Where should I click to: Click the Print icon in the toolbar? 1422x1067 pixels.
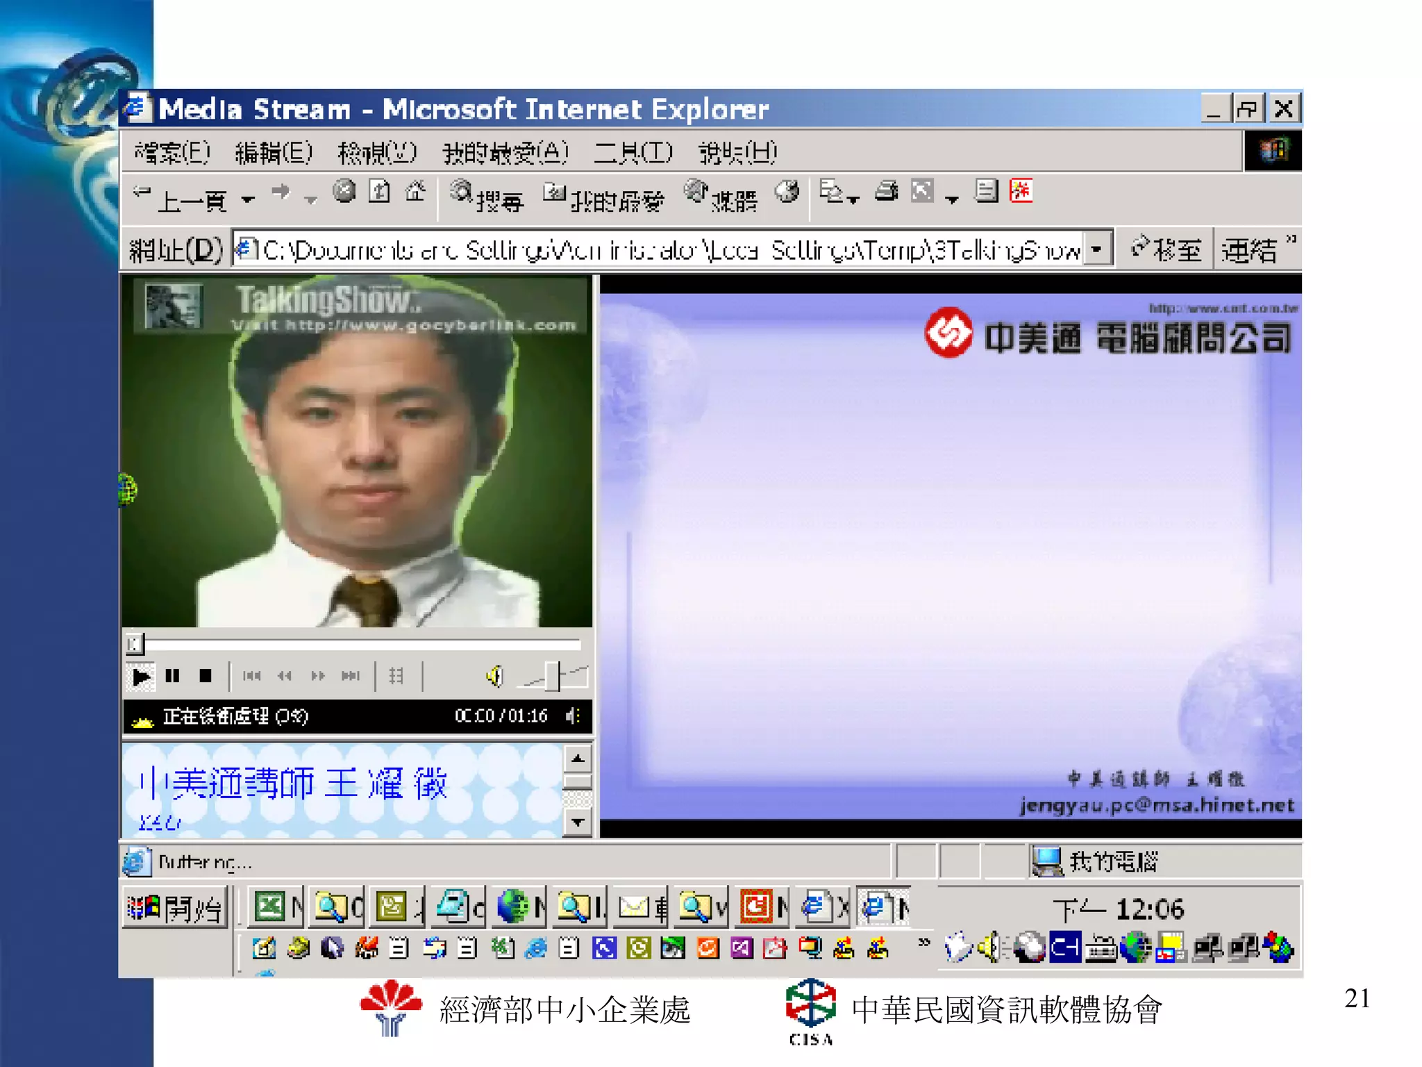click(887, 191)
